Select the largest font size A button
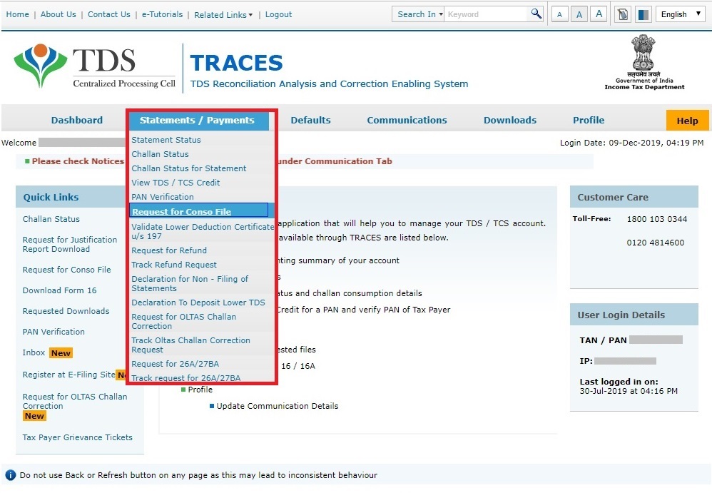This screenshot has height=493, width=712. tap(599, 14)
